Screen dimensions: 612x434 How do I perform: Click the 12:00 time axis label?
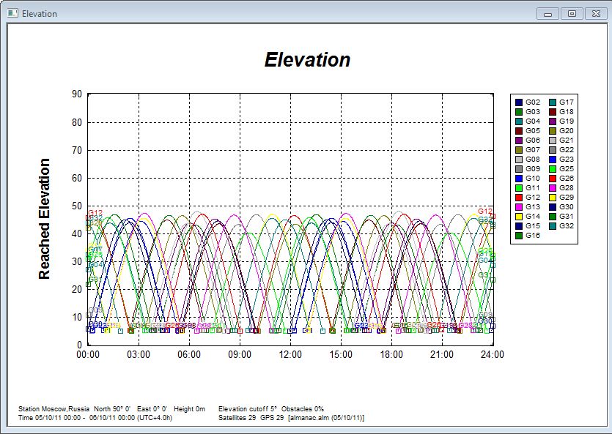(x=290, y=355)
